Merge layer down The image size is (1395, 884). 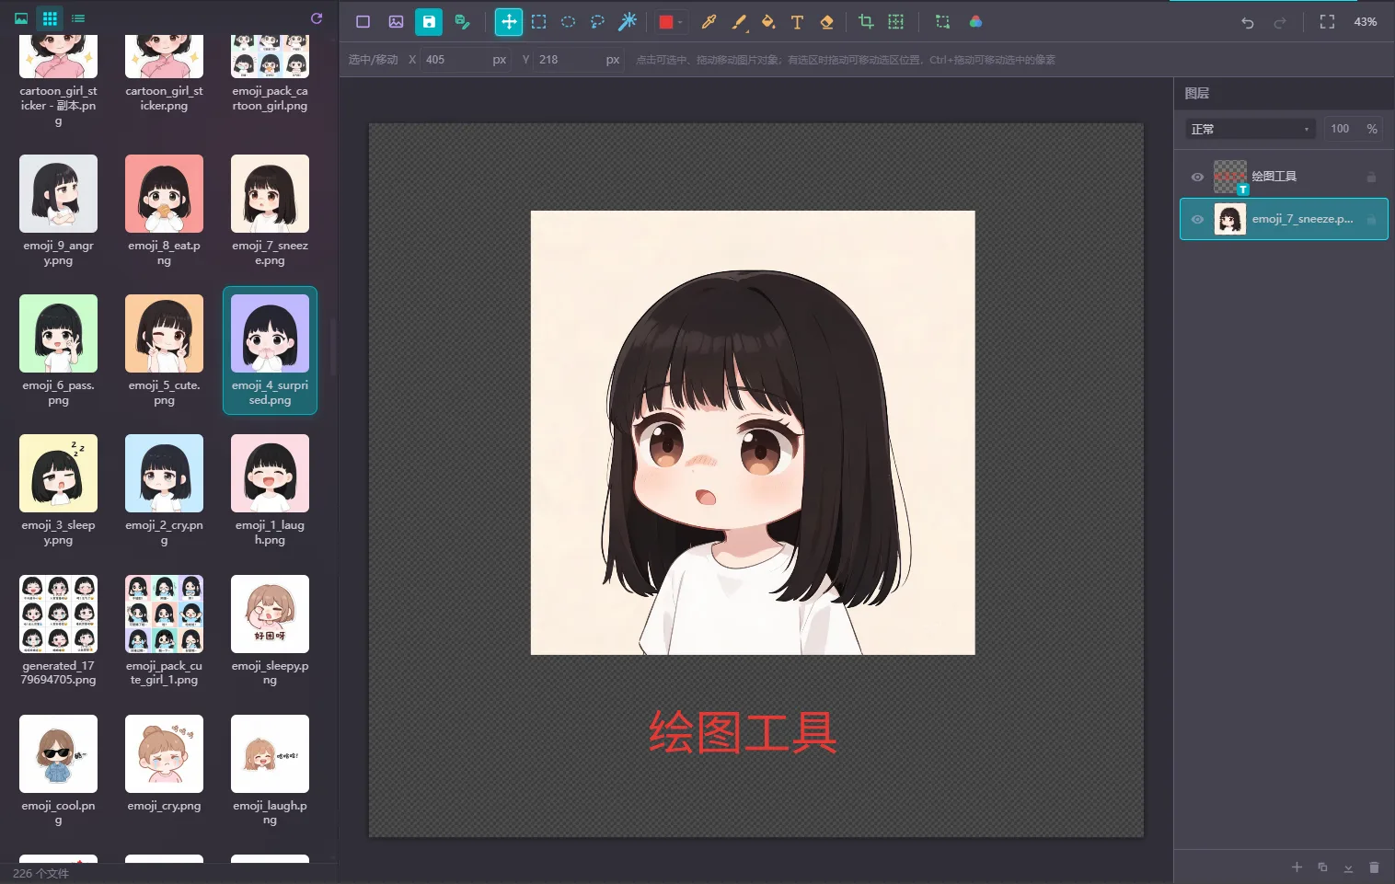tap(1348, 867)
